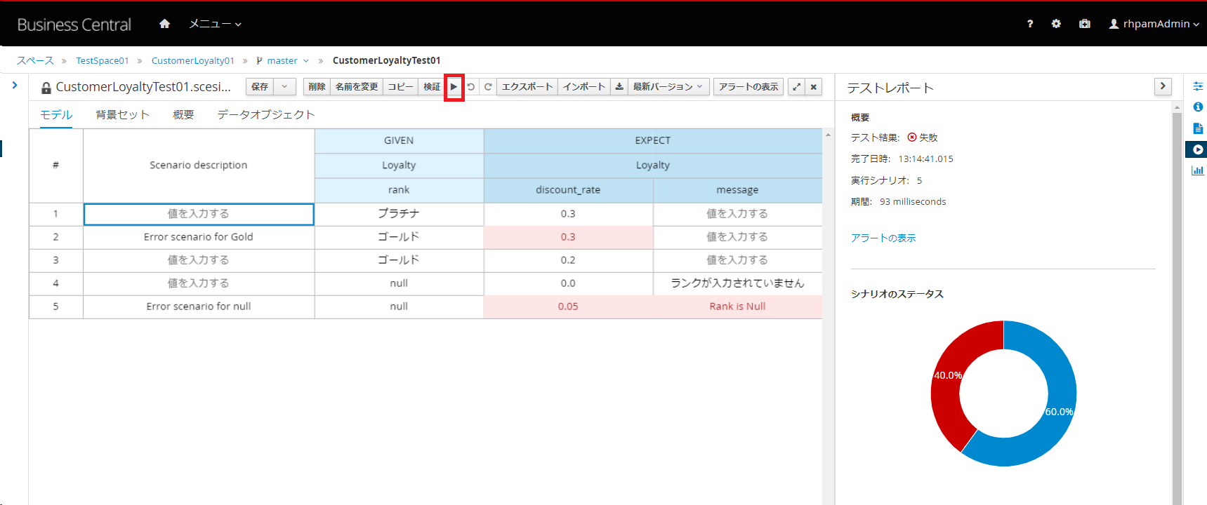Open help question mark icon in header

point(1030,24)
